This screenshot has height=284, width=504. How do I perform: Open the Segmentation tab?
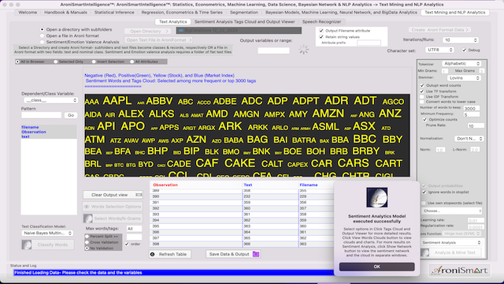244,13
